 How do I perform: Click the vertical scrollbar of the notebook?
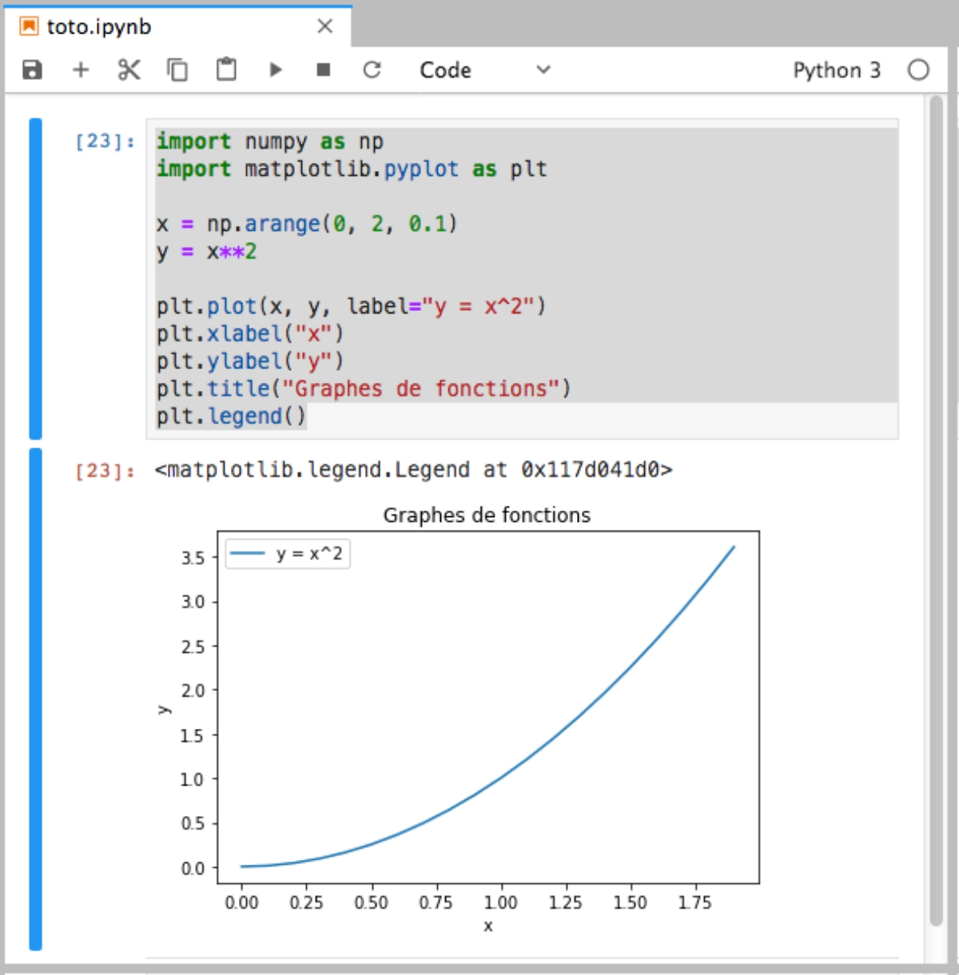coord(936,511)
